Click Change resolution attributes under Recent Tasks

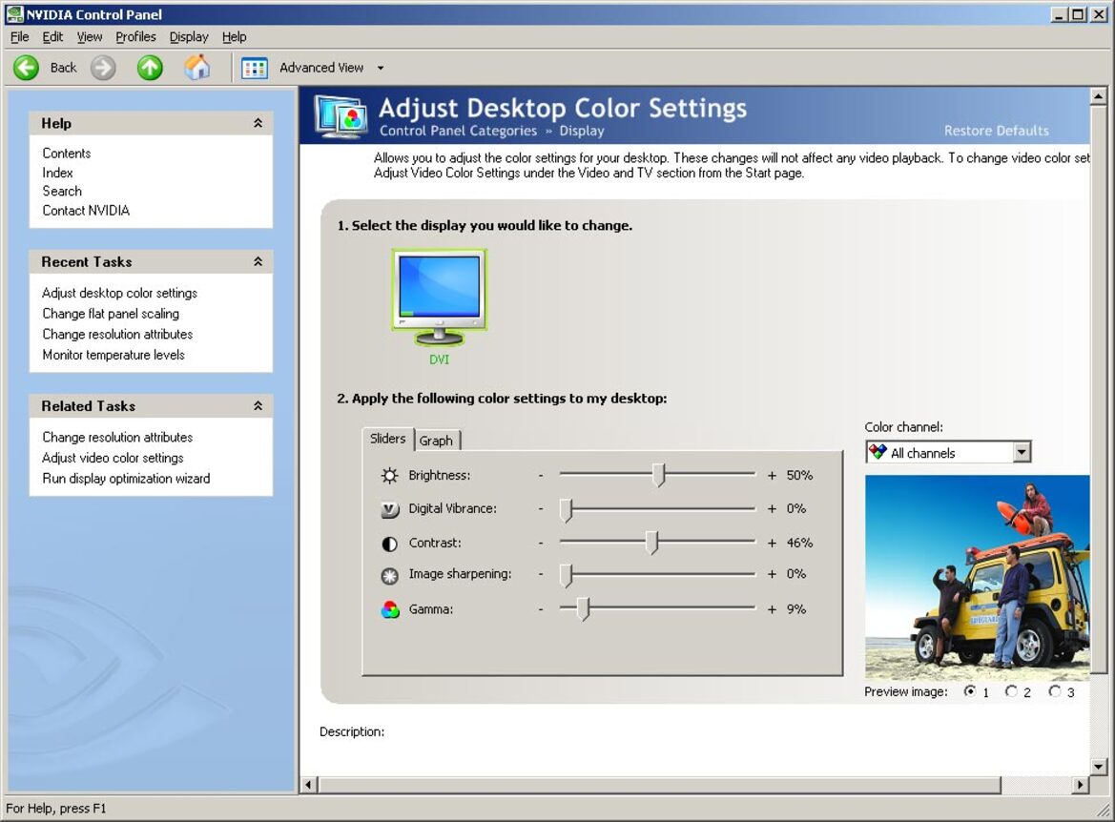117,334
